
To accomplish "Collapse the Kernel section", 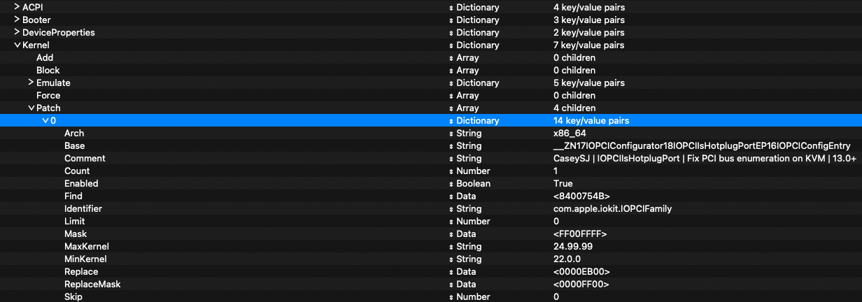I will [17, 45].
